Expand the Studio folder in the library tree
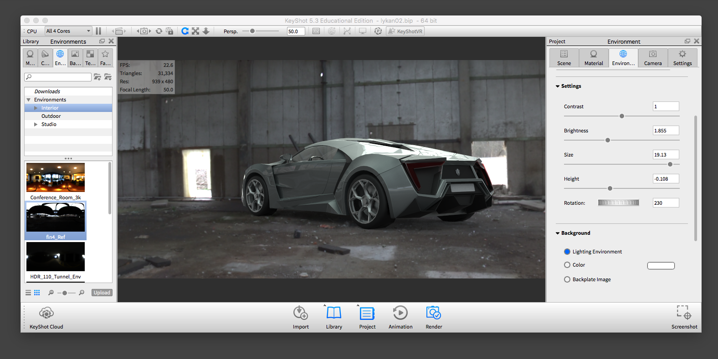The width and height of the screenshot is (718, 359). (x=36, y=124)
